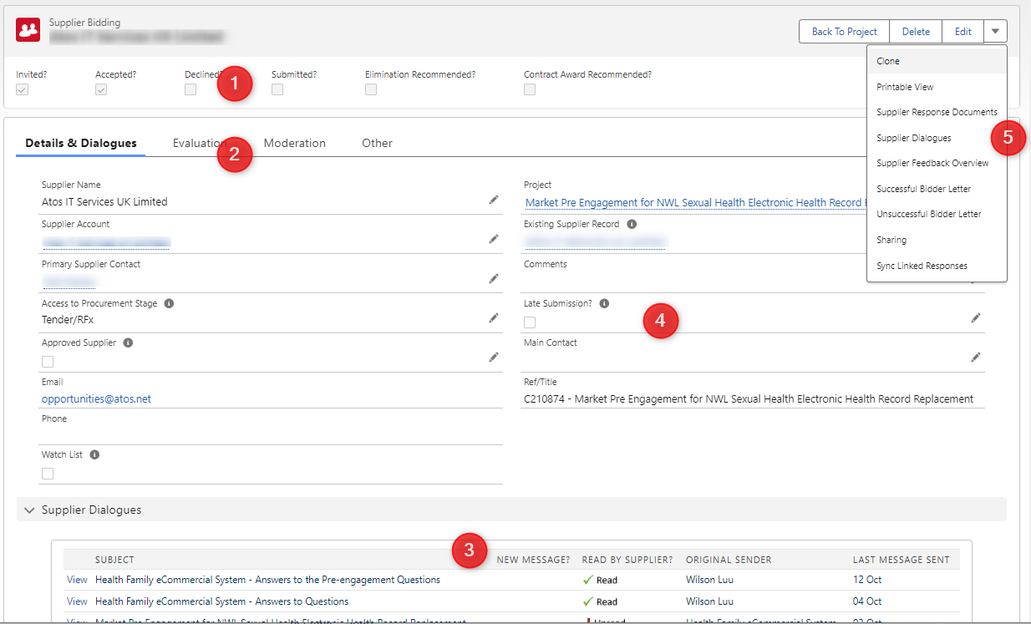Edit Access to Procurement Stage pencil icon

coord(494,317)
